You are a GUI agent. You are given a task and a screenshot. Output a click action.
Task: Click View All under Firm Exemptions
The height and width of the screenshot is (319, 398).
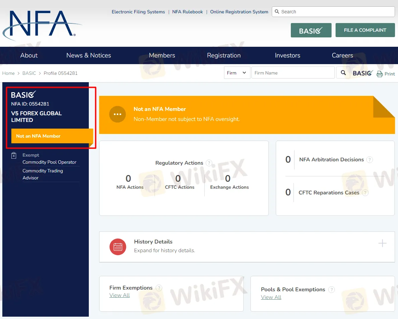point(120,295)
